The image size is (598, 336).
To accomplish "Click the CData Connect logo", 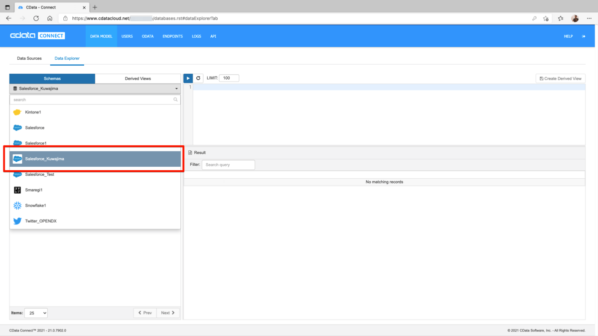I will 37,36.
